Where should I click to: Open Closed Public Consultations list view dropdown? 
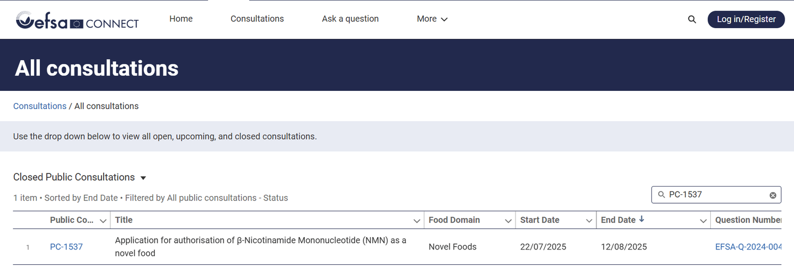coord(143,178)
